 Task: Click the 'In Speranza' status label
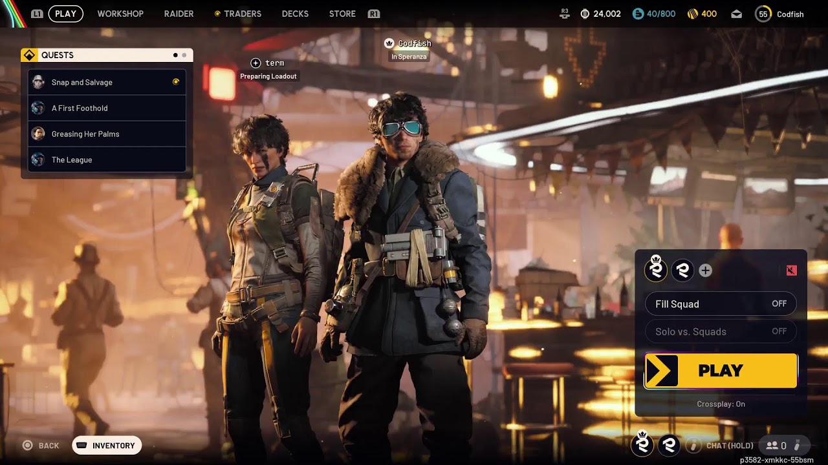[409, 57]
